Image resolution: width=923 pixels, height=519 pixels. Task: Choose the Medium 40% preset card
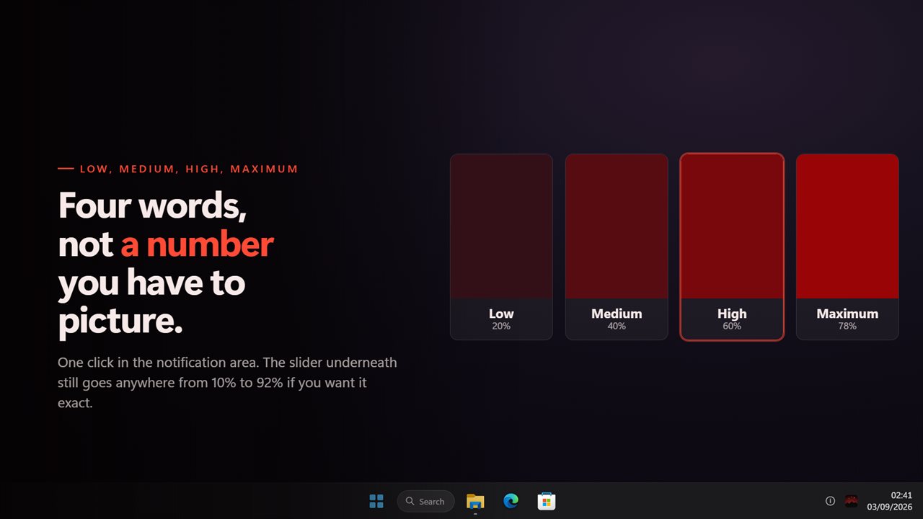pos(617,247)
